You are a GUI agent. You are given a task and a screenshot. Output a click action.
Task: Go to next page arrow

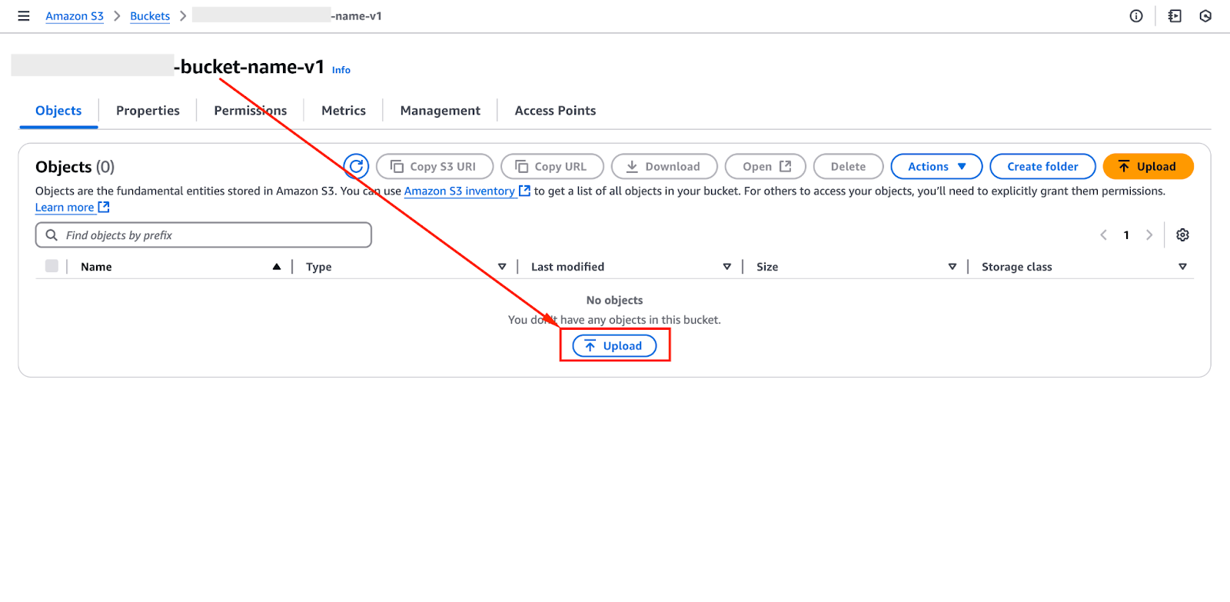tap(1149, 235)
